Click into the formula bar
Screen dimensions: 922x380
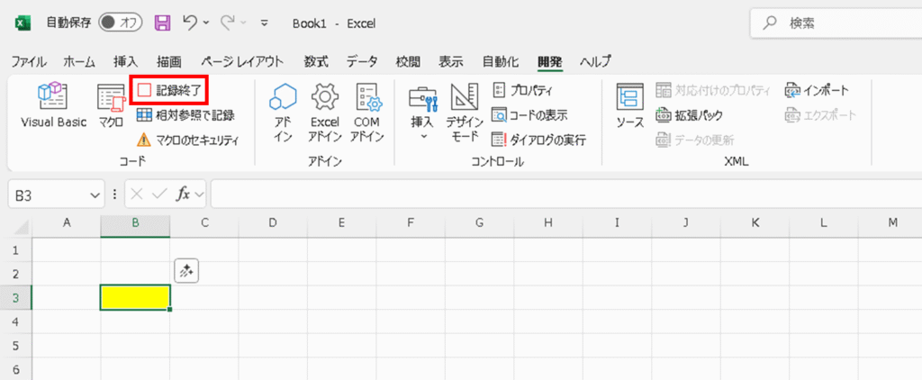(566, 195)
